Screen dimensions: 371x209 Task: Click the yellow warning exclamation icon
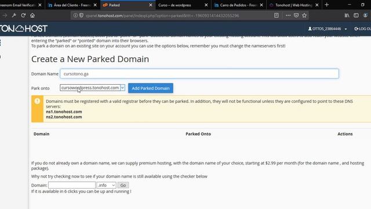point(37,101)
